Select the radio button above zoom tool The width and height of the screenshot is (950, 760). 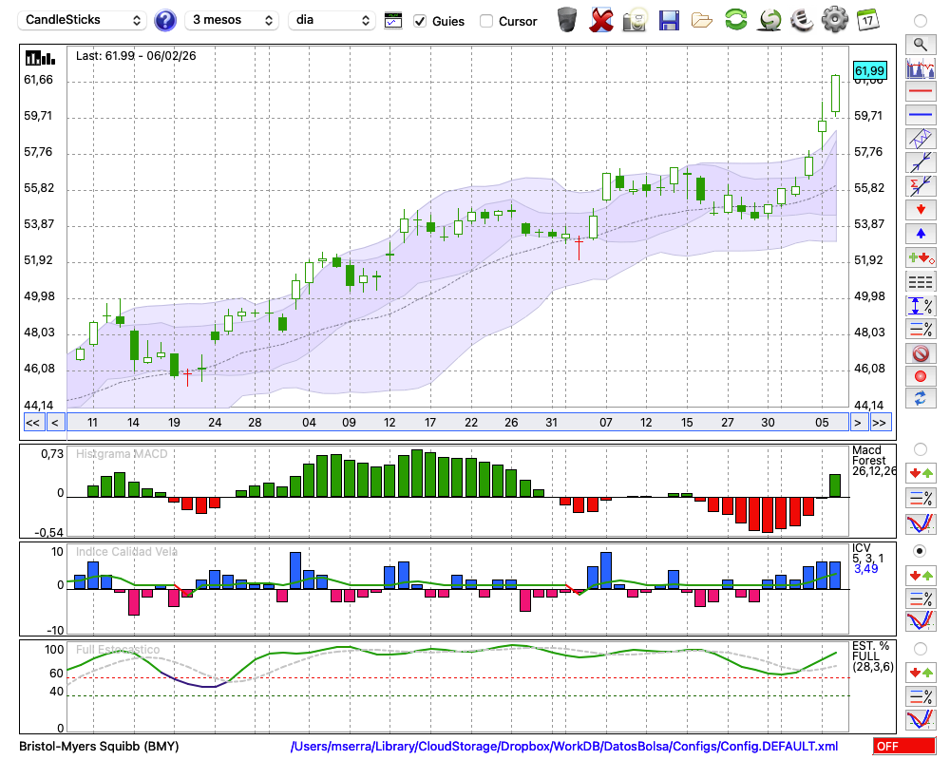(x=921, y=21)
